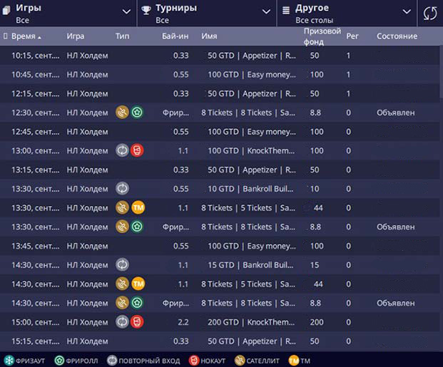Click satellite icon in 14:30 freeroll row
443x367 pixels.
[122, 303]
